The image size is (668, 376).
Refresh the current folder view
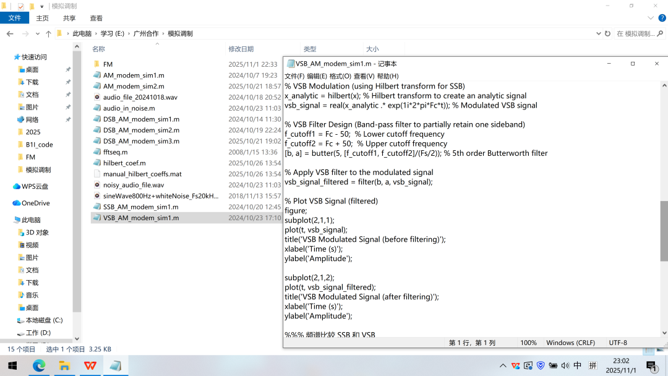coord(607,33)
